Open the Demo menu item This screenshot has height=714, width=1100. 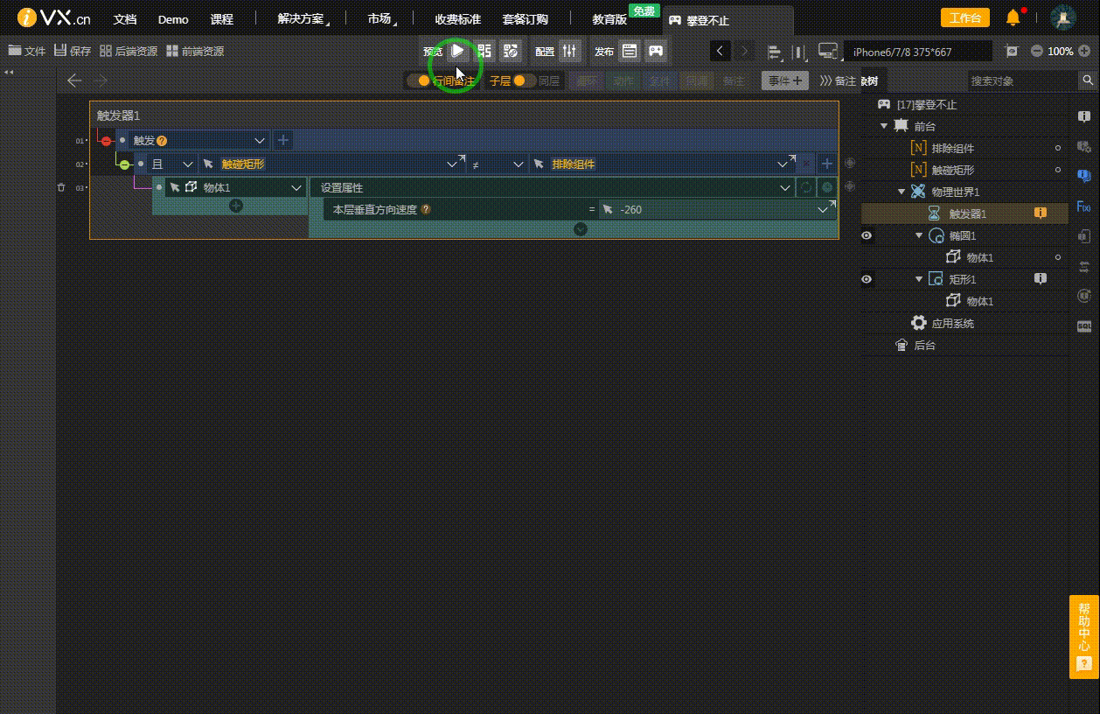pos(173,19)
